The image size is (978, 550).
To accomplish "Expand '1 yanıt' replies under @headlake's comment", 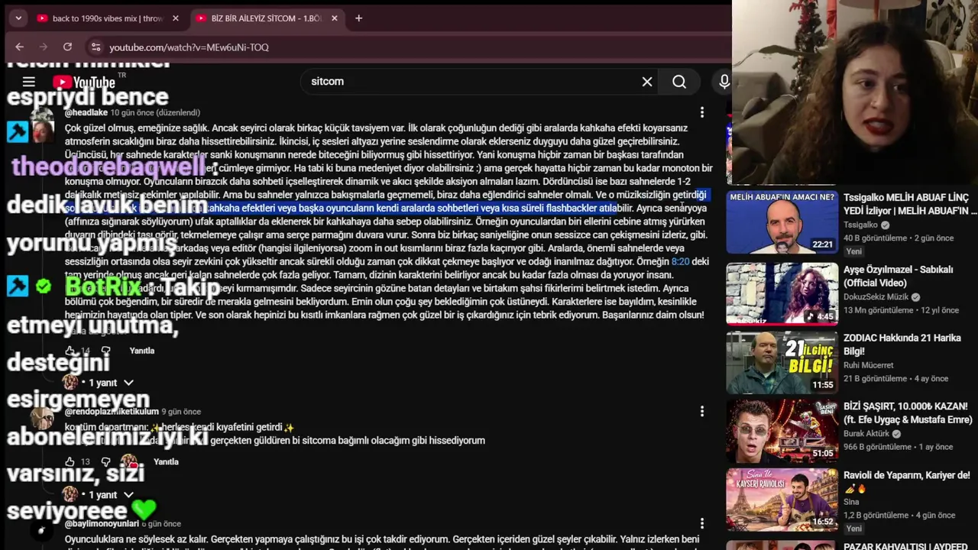I will pyautogui.click(x=99, y=383).
